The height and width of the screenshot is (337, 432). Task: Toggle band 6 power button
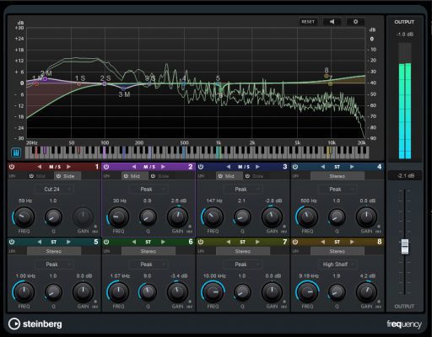[x=106, y=242]
